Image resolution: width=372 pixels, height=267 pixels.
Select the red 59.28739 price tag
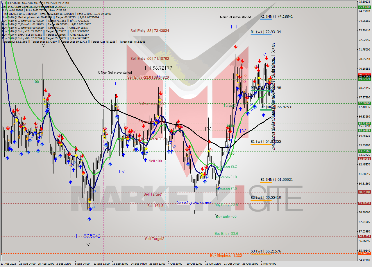point(364,203)
